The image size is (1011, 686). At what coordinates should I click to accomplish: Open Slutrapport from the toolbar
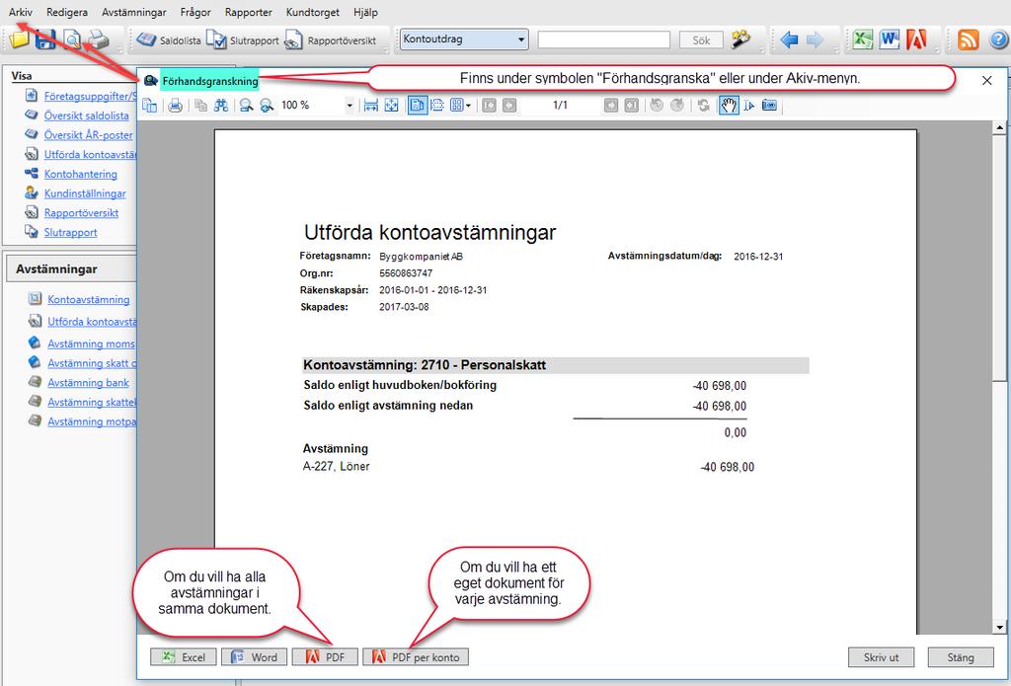coord(243,39)
